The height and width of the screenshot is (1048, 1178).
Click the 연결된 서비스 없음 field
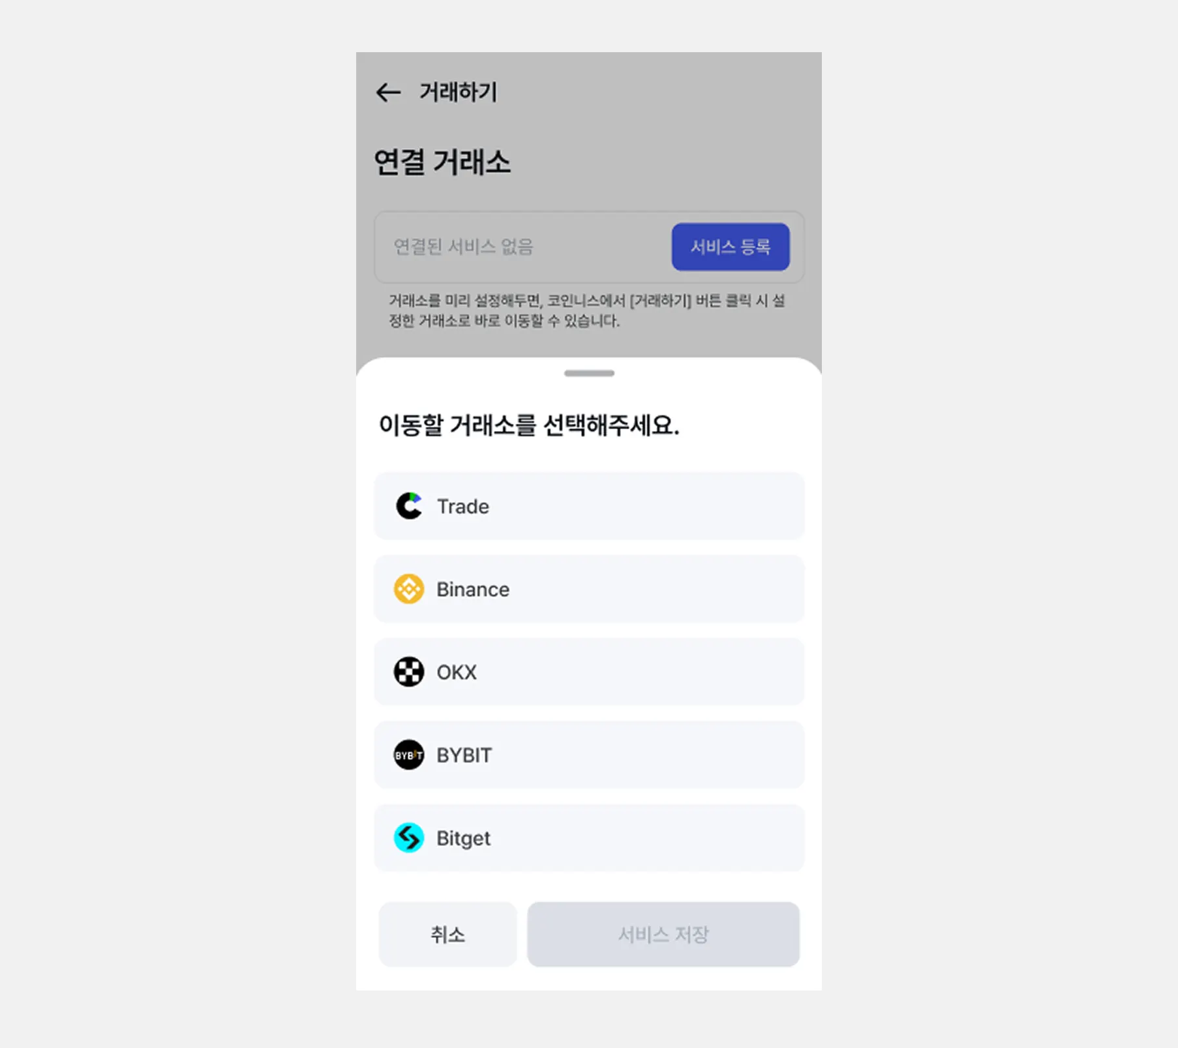click(x=589, y=247)
